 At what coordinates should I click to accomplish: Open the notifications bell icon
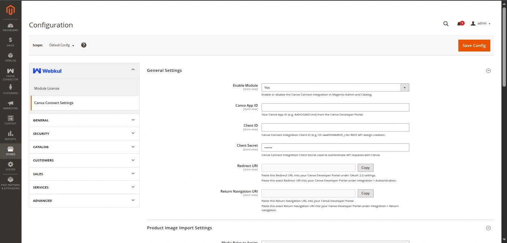tap(460, 24)
